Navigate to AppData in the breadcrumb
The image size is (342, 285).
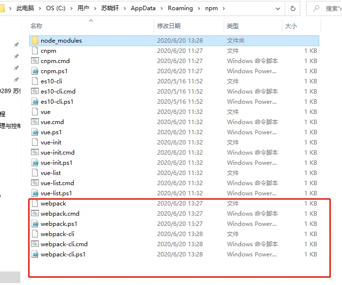point(143,8)
